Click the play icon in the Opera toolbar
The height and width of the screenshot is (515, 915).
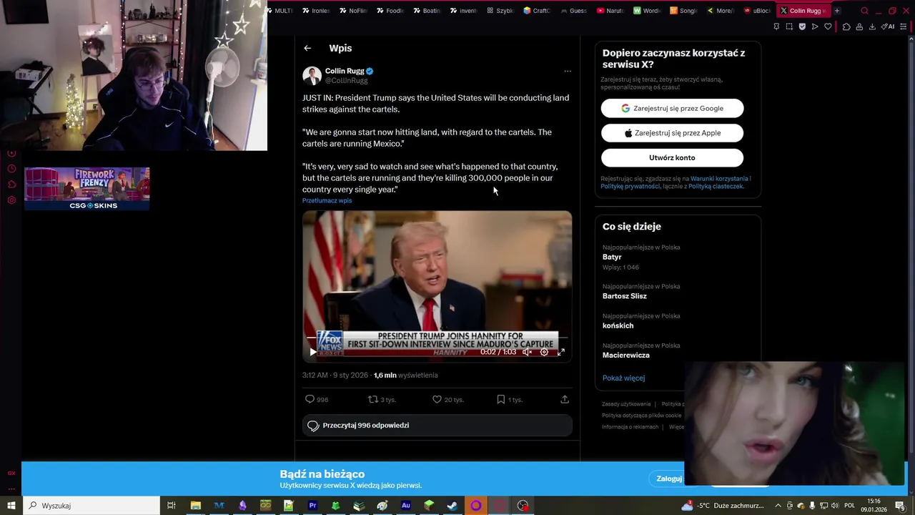pos(815,26)
